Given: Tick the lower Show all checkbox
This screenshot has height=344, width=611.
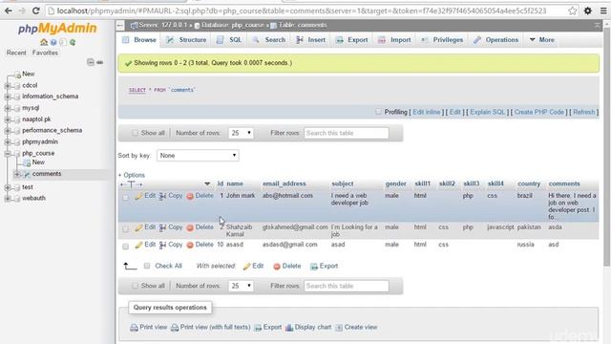Looking at the screenshot, I should tap(135, 286).
